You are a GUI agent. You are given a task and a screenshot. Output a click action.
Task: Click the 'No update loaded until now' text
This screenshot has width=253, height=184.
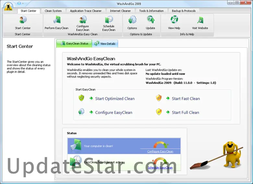click(165, 74)
